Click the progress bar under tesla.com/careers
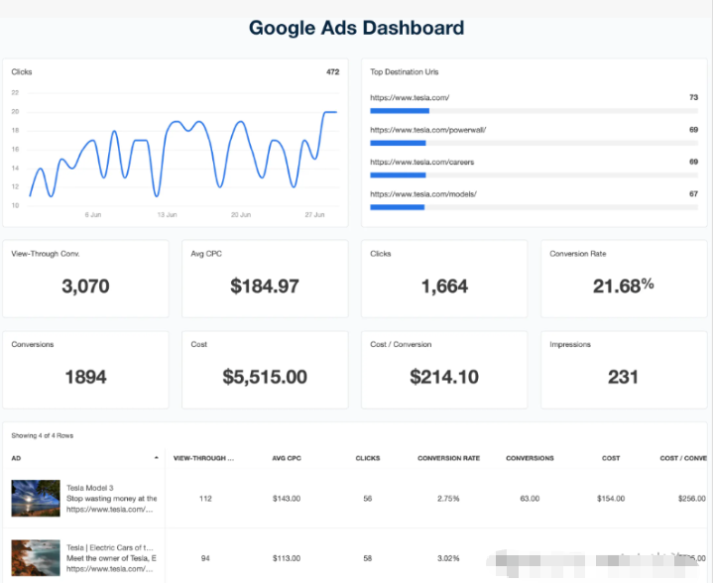 pos(534,175)
